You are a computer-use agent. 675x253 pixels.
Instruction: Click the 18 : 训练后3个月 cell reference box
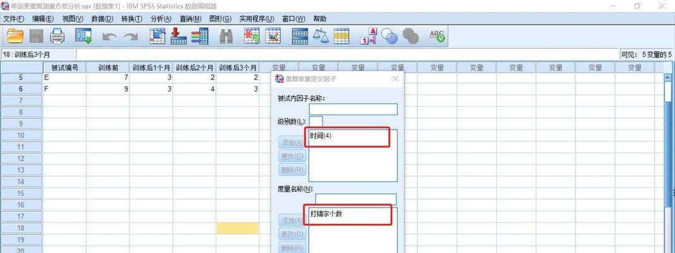point(37,54)
